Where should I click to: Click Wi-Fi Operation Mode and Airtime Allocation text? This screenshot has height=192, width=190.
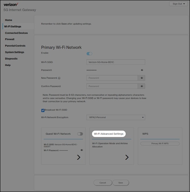110,145
